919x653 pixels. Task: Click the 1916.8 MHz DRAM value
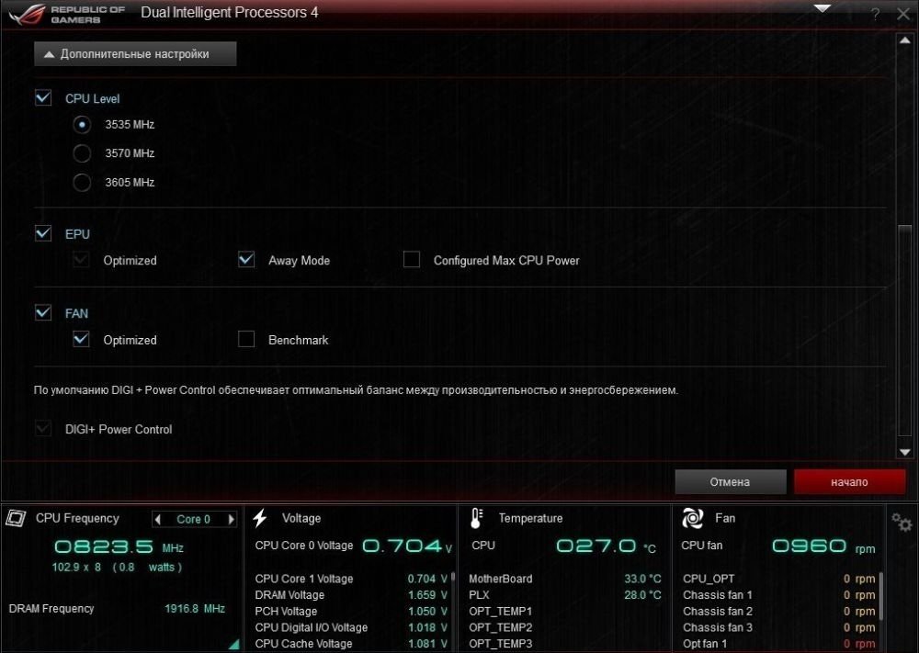(x=195, y=609)
